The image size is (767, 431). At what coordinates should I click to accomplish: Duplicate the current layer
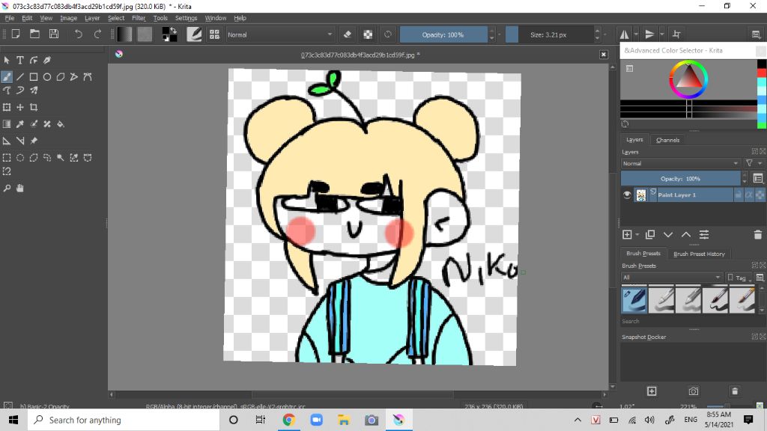[650, 234]
